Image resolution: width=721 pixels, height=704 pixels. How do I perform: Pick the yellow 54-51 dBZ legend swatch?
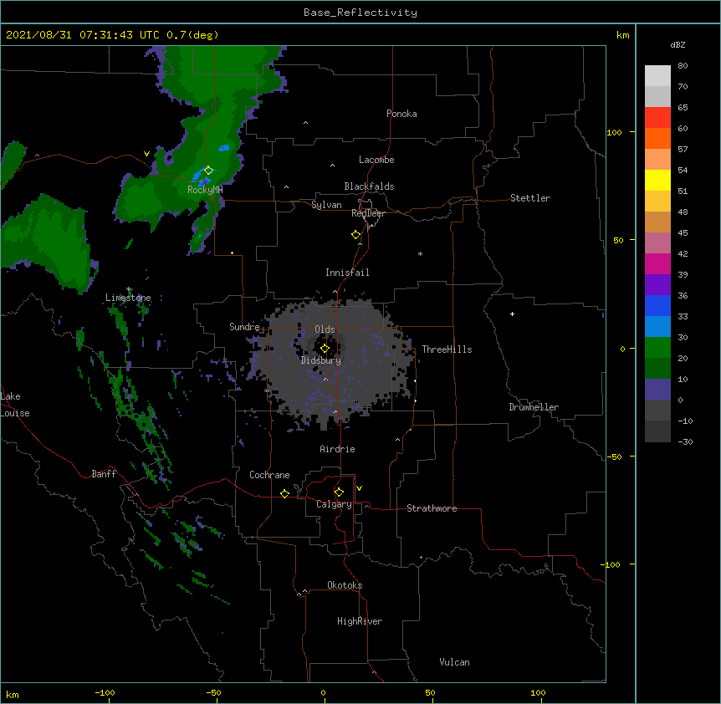[x=657, y=180]
